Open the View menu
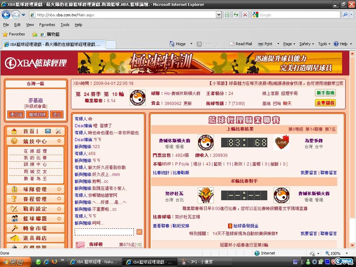 click(x=30, y=25)
